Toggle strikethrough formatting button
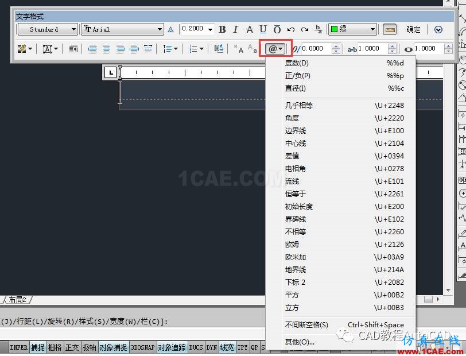Screen dimensions: 466x356 [x=249, y=29]
